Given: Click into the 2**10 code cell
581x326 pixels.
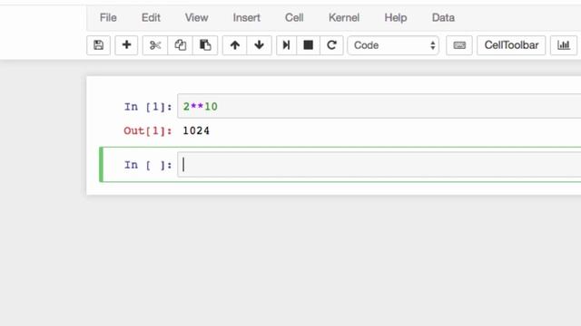Looking at the screenshot, I should (x=379, y=107).
